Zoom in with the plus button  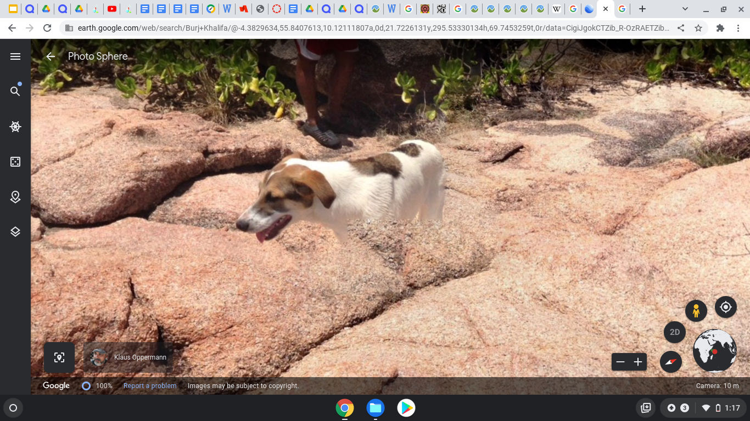pyautogui.click(x=638, y=362)
